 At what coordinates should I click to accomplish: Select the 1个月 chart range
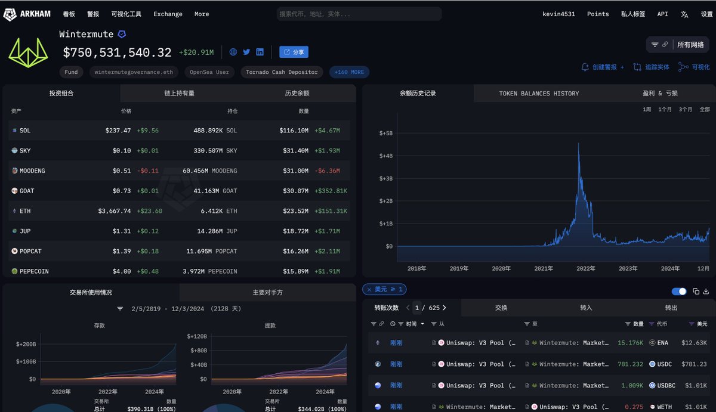[x=665, y=110]
